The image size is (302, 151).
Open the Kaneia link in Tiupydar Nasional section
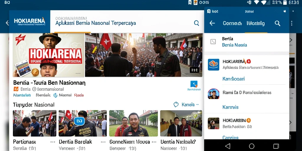188,105
